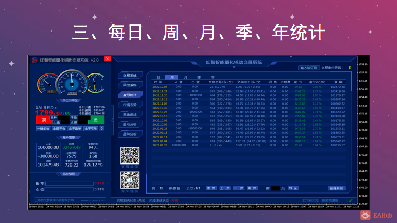
Task: Select the 盈亏统计 profit statistics menu
Action: pos(130,95)
